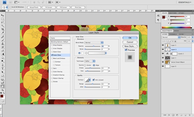
Task: Switch to the Paths tab
Action: tap(181, 34)
